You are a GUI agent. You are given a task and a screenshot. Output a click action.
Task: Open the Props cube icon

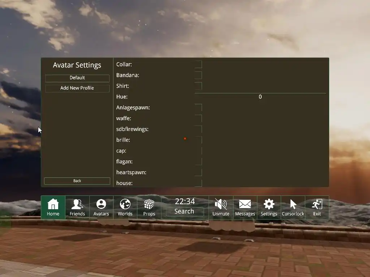click(149, 207)
